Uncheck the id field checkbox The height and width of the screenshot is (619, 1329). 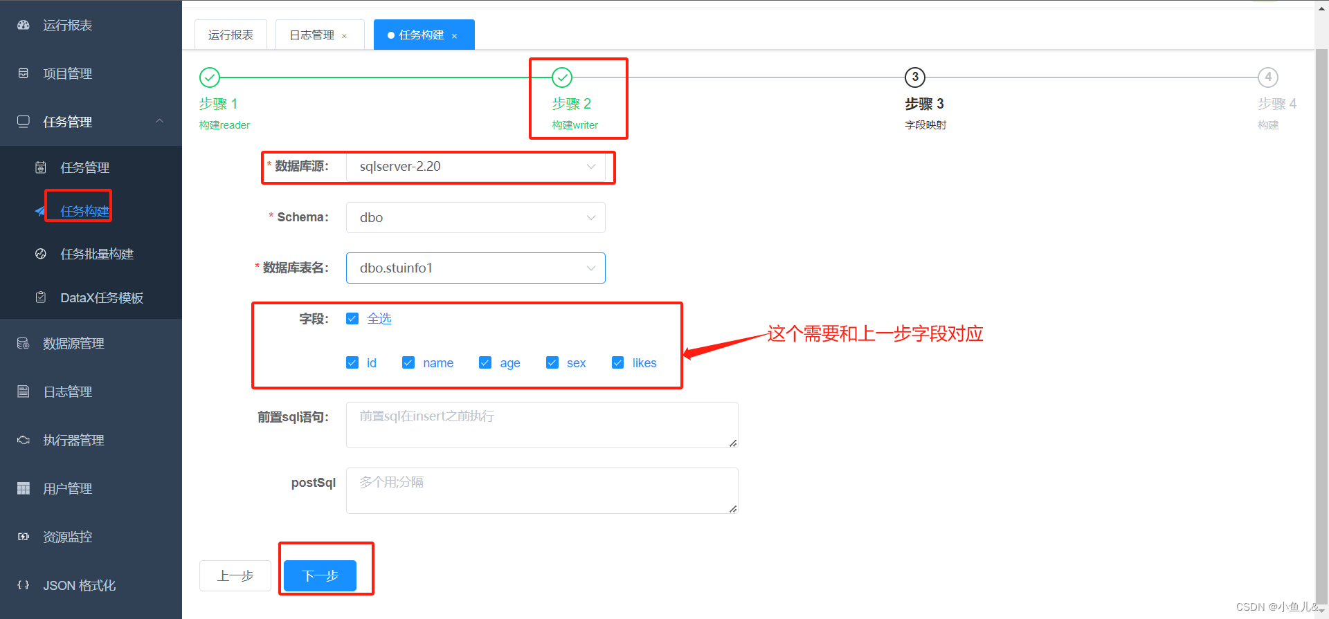(352, 363)
